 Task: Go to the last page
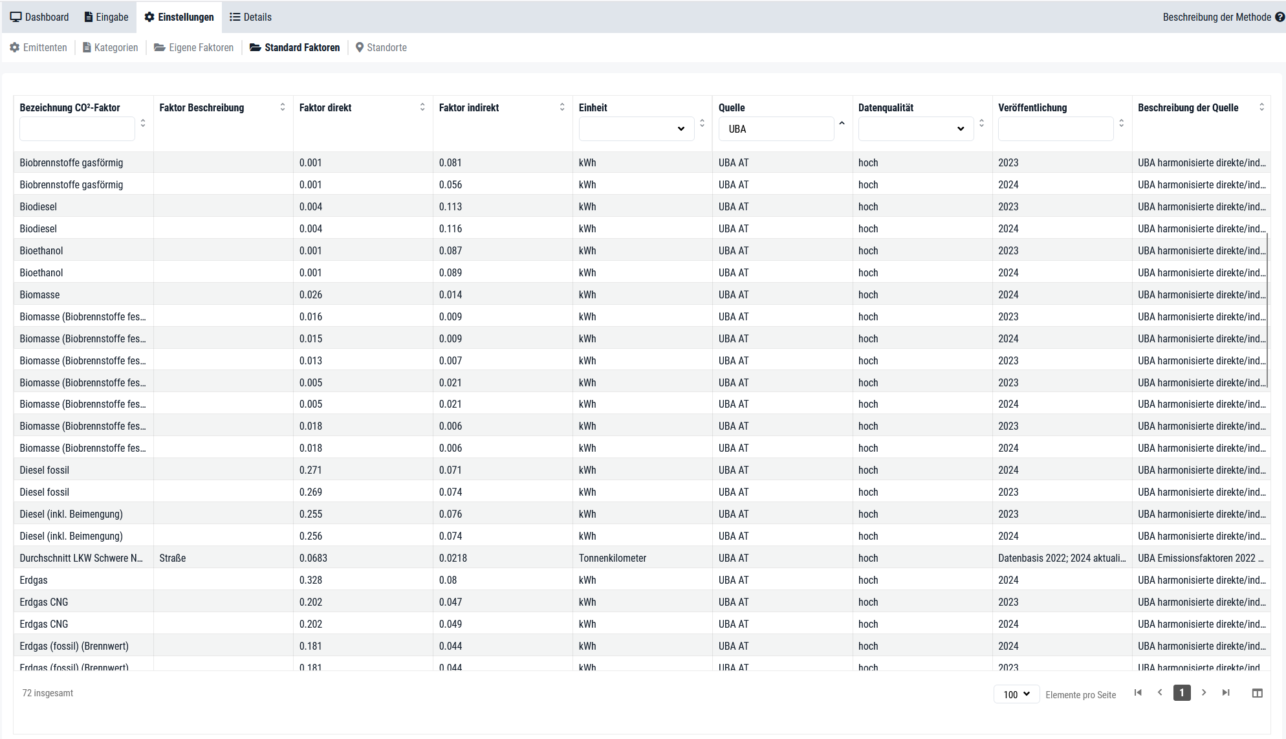[1226, 692]
